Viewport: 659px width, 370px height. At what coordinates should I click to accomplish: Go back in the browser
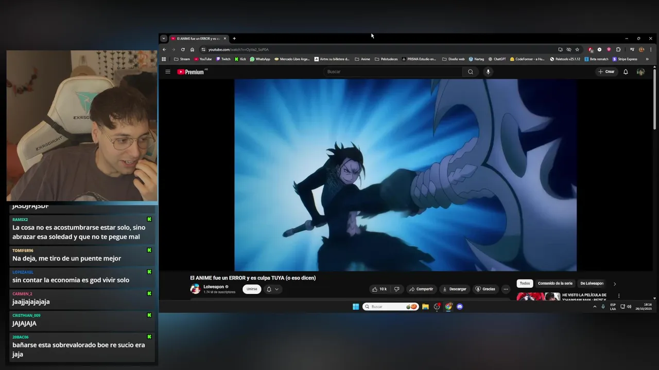[x=164, y=50]
